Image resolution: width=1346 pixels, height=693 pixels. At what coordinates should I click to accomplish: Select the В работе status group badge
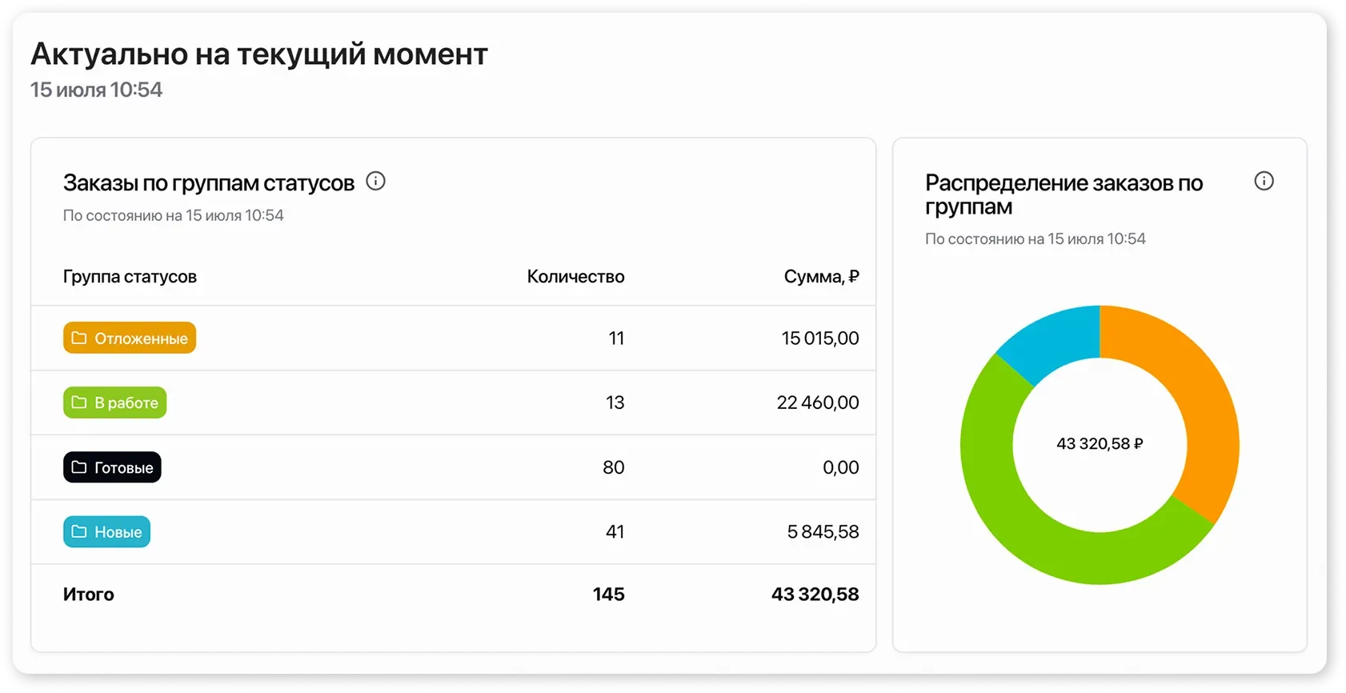[x=114, y=402]
